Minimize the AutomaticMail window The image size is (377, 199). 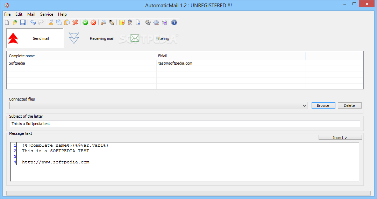coord(344,4)
